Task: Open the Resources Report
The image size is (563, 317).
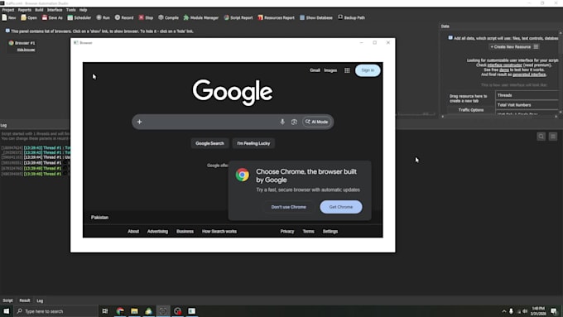Action: (x=276, y=17)
